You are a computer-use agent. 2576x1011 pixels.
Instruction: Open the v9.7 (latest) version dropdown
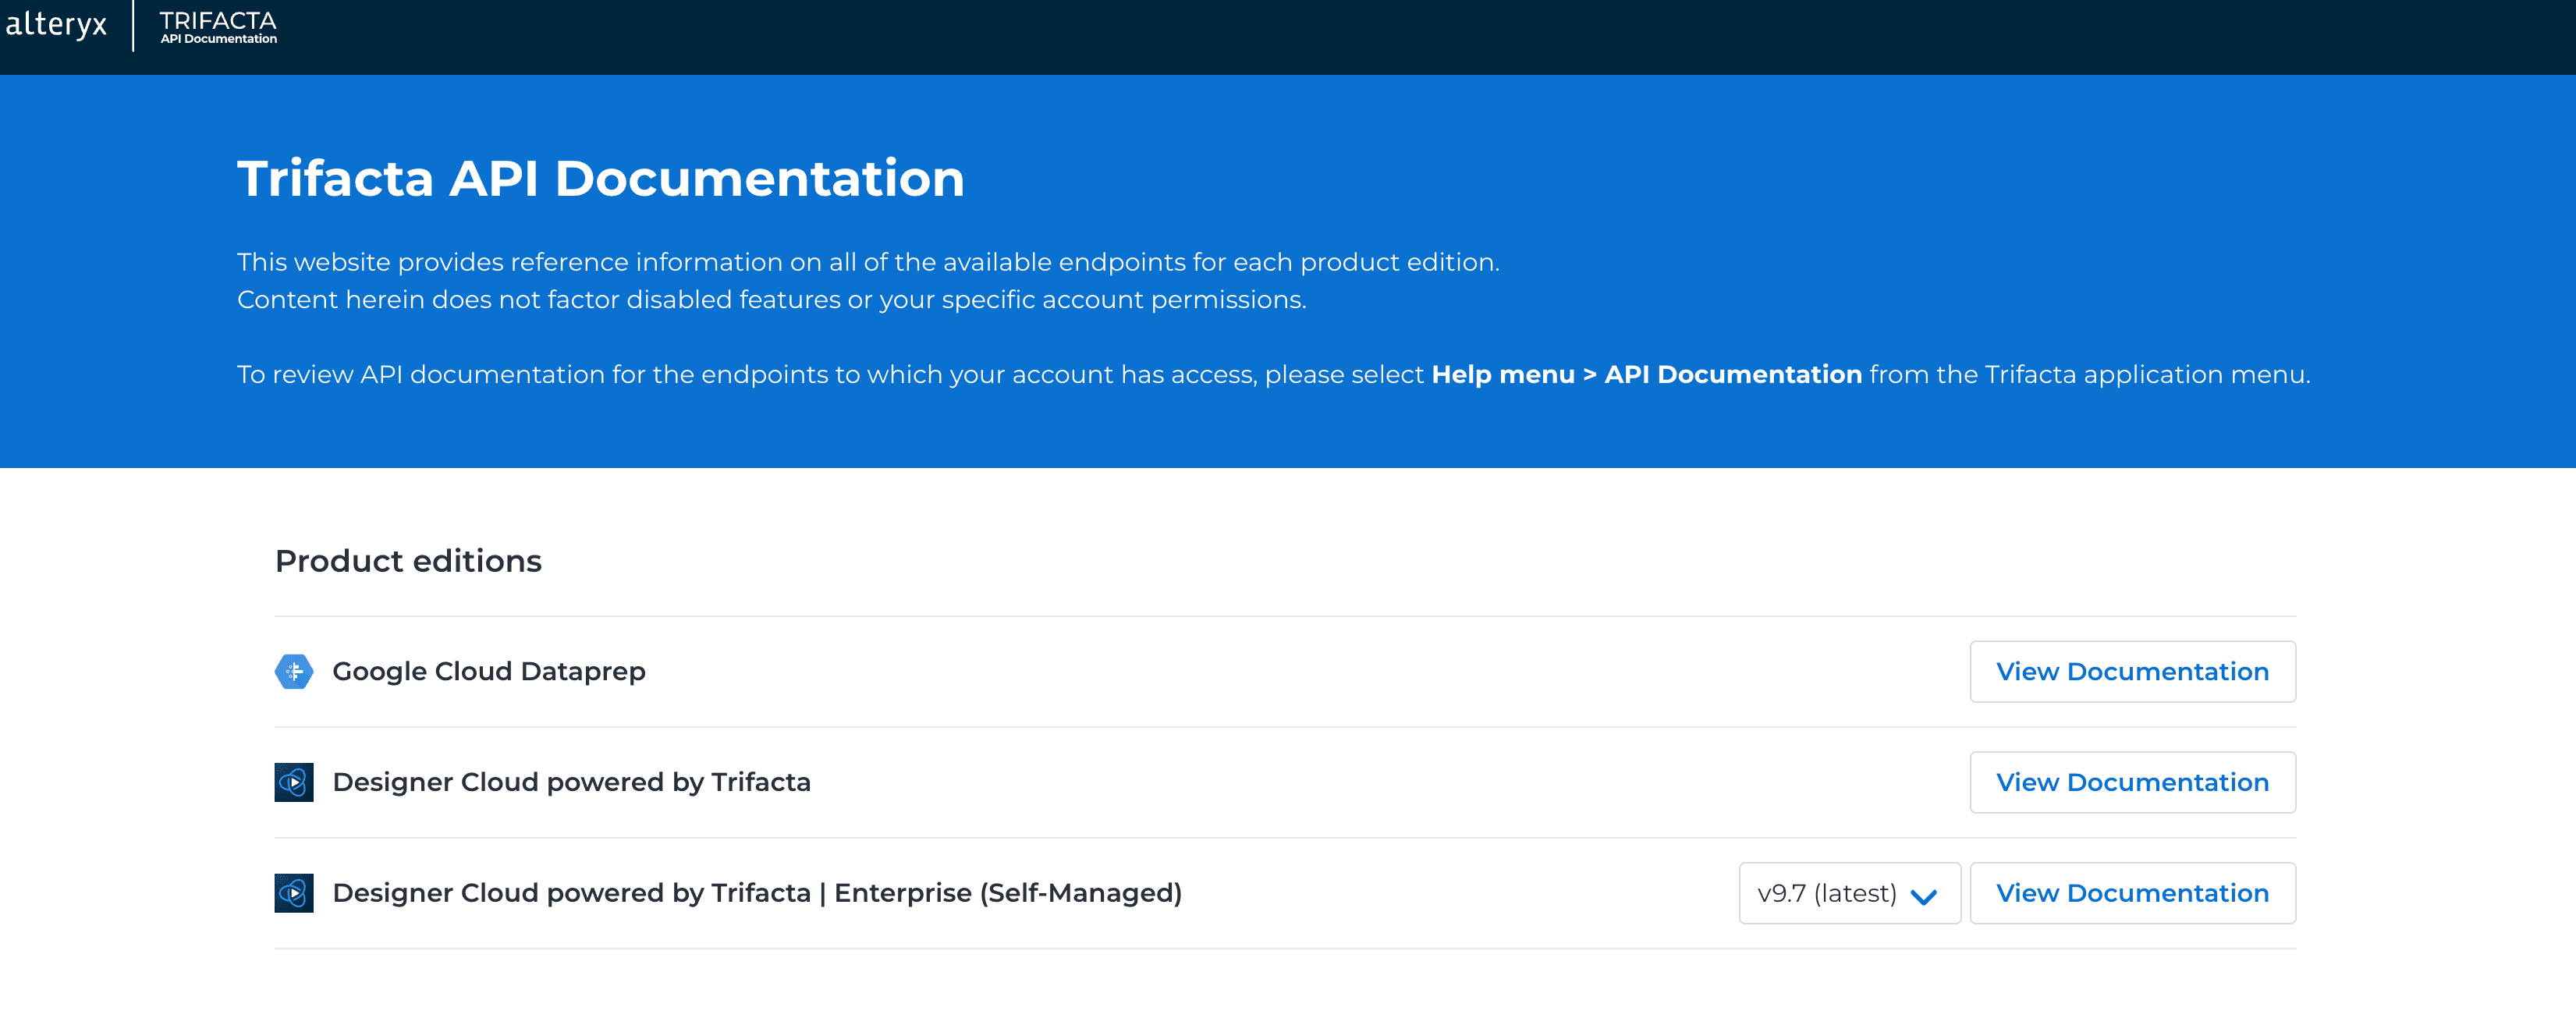tap(1849, 893)
